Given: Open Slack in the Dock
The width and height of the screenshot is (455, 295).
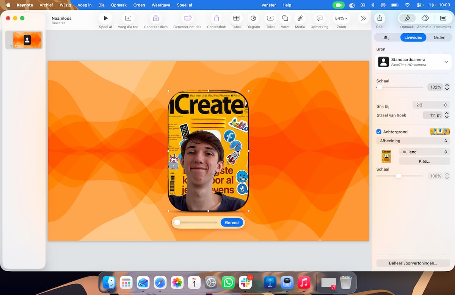Looking at the screenshot, I should click(x=245, y=283).
